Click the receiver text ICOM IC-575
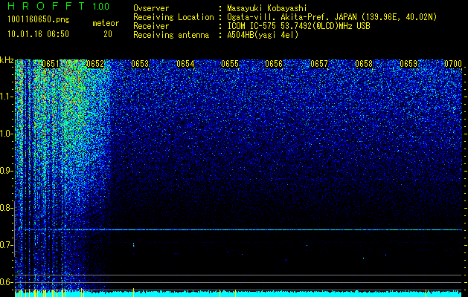The width and height of the screenshot is (468, 297). click(x=252, y=26)
